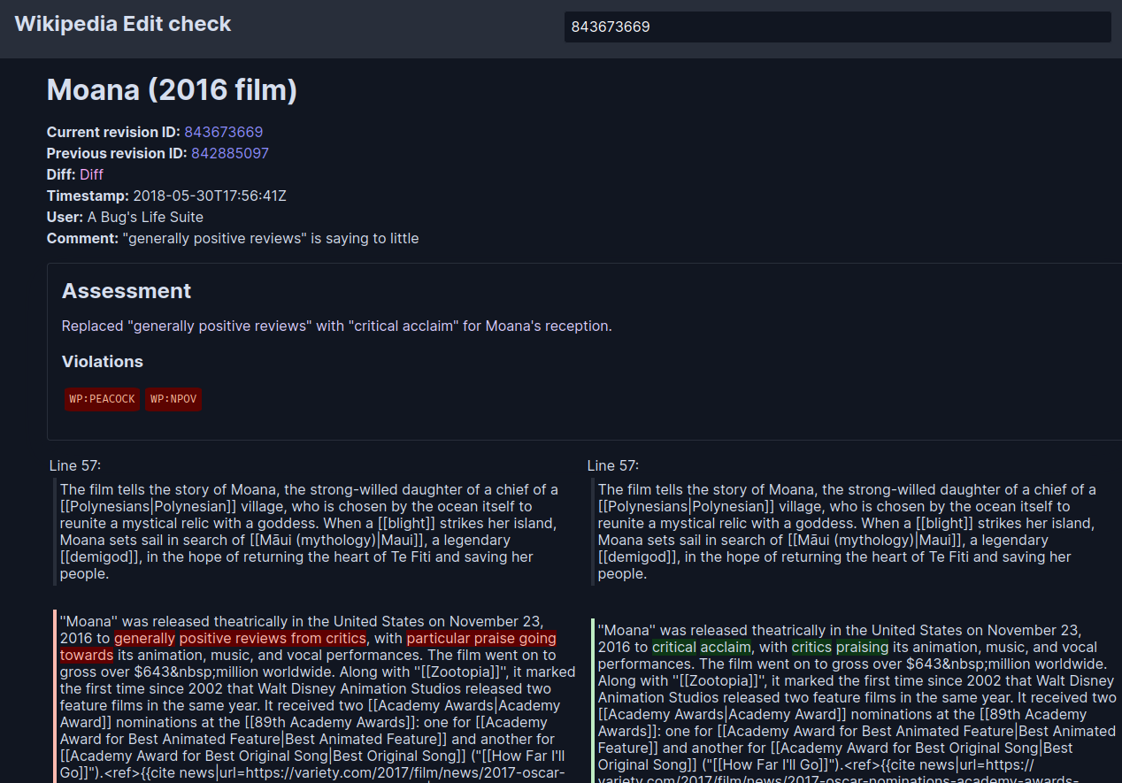Open current revision link 843673669

pyautogui.click(x=223, y=132)
